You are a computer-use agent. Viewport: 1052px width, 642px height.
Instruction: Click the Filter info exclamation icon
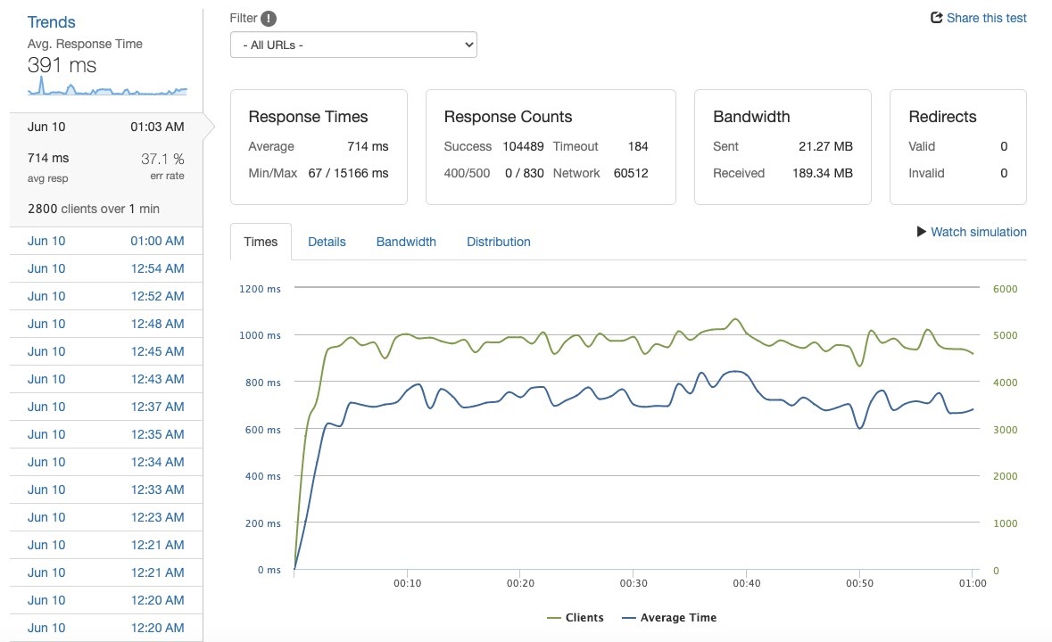click(269, 19)
